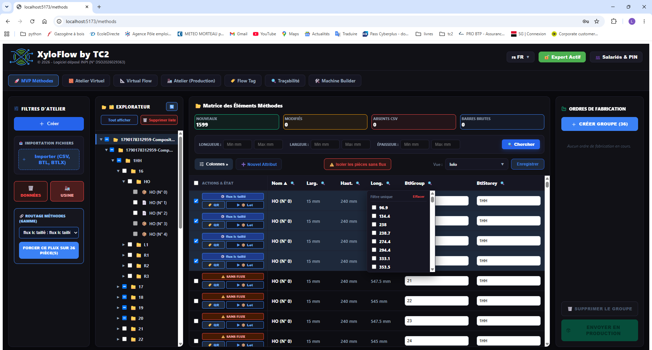Click the filter icon beside BtlStorey header
The image size is (652, 350).
click(x=502, y=183)
